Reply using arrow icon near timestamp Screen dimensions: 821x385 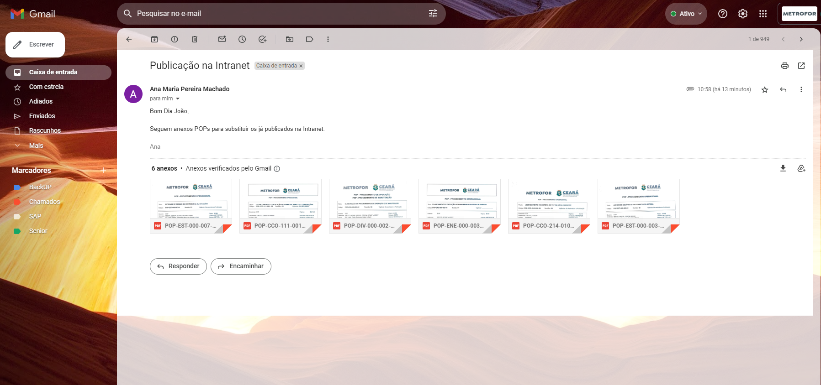(x=783, y=90)
